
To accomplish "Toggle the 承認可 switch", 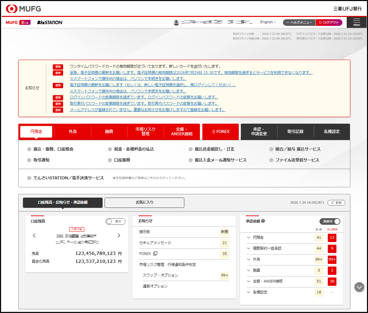I will 330,221.
